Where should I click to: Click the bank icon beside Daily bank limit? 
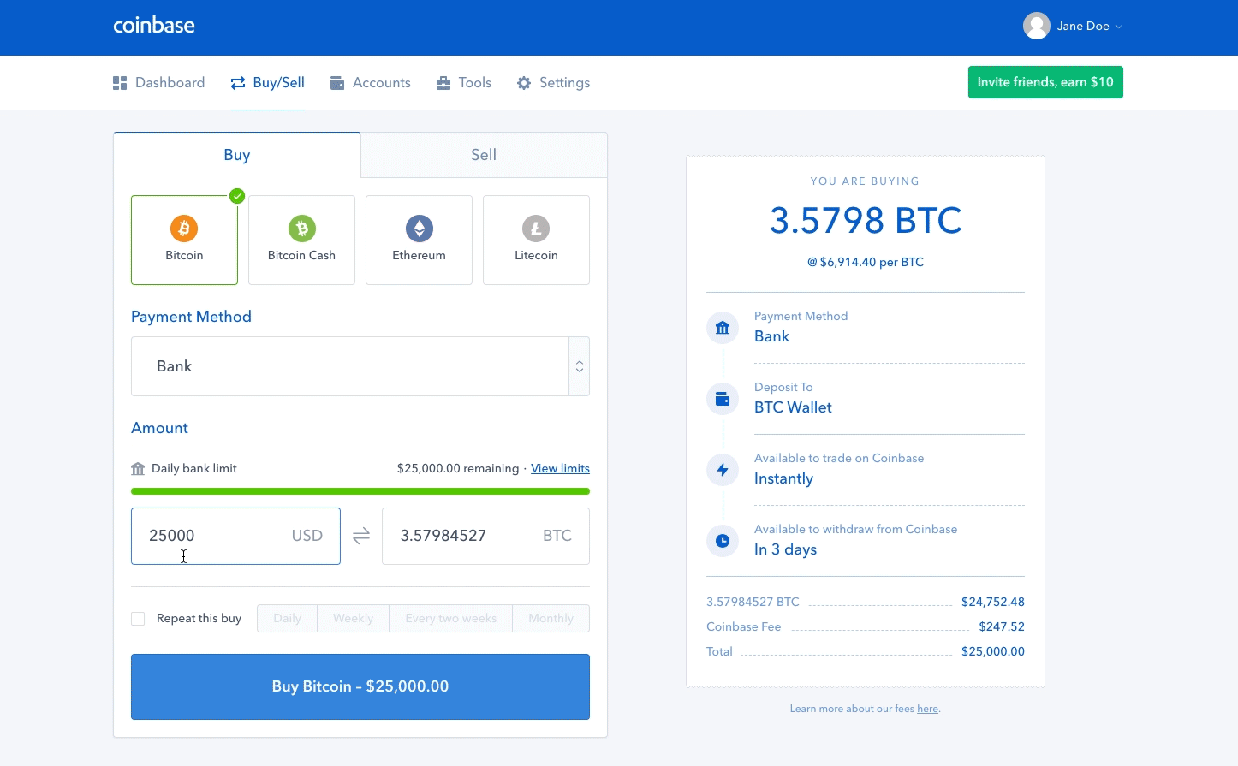pyautogui.click(x=138, y=469)
